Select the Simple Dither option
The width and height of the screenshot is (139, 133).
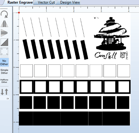[4, 71]
